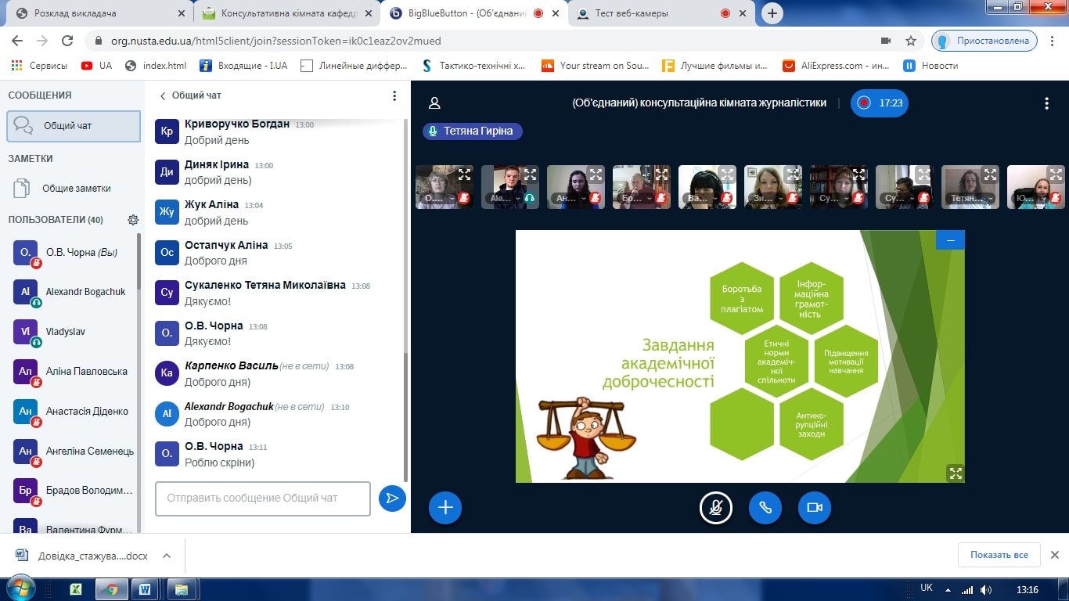This screenshot has height=601, width=1069.
Task: Fullscreen the Тетян... webcam
Action: pyautogui.click(x=991, y=175)
